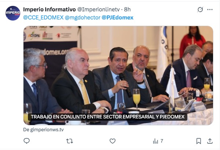Viewport: 220px width, 150px height.
Task: Click the Grok explain post icon
Action: coord(200,10)
